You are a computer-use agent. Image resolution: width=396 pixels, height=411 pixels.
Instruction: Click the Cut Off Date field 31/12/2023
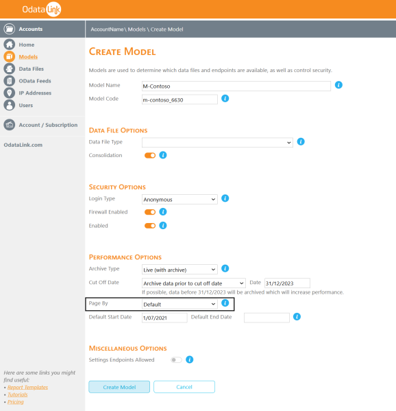tap(287, 283)
